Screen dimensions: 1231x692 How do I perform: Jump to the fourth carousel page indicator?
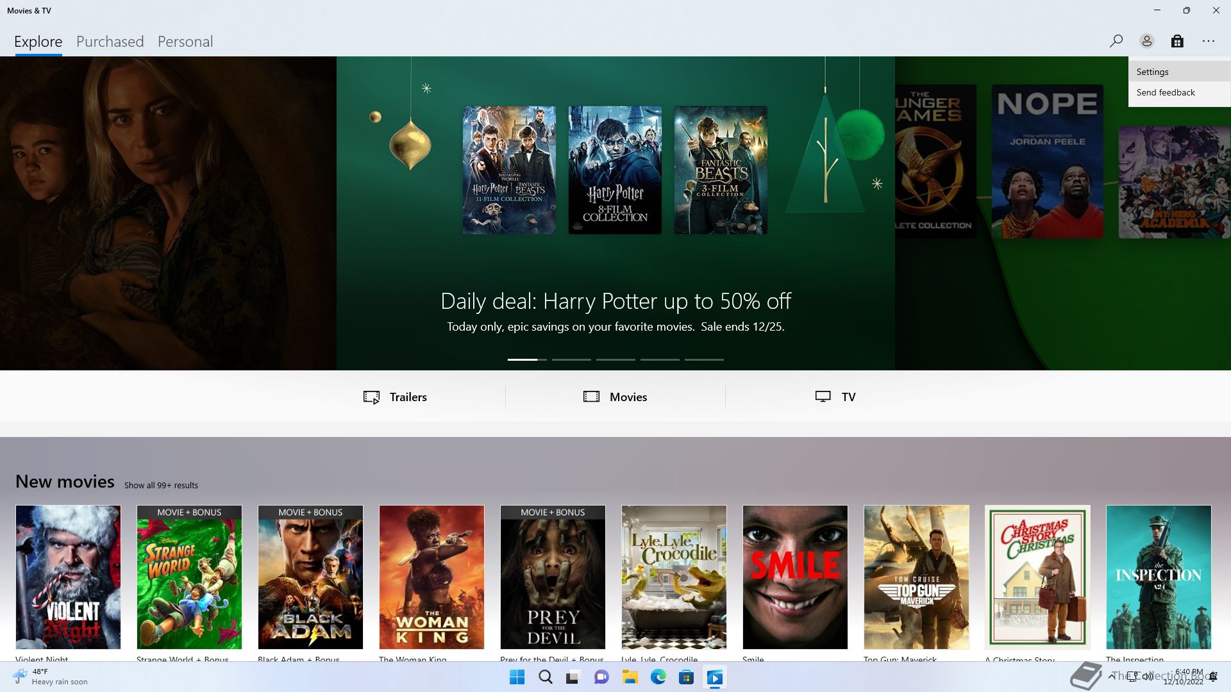(x=660, y=359)
